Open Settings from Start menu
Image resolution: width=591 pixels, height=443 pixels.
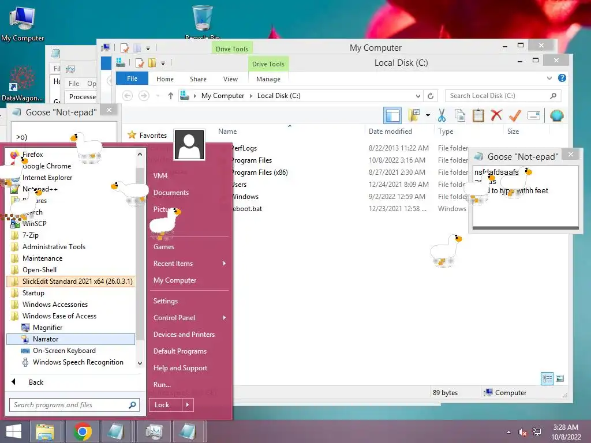click(x=166, y=301)
